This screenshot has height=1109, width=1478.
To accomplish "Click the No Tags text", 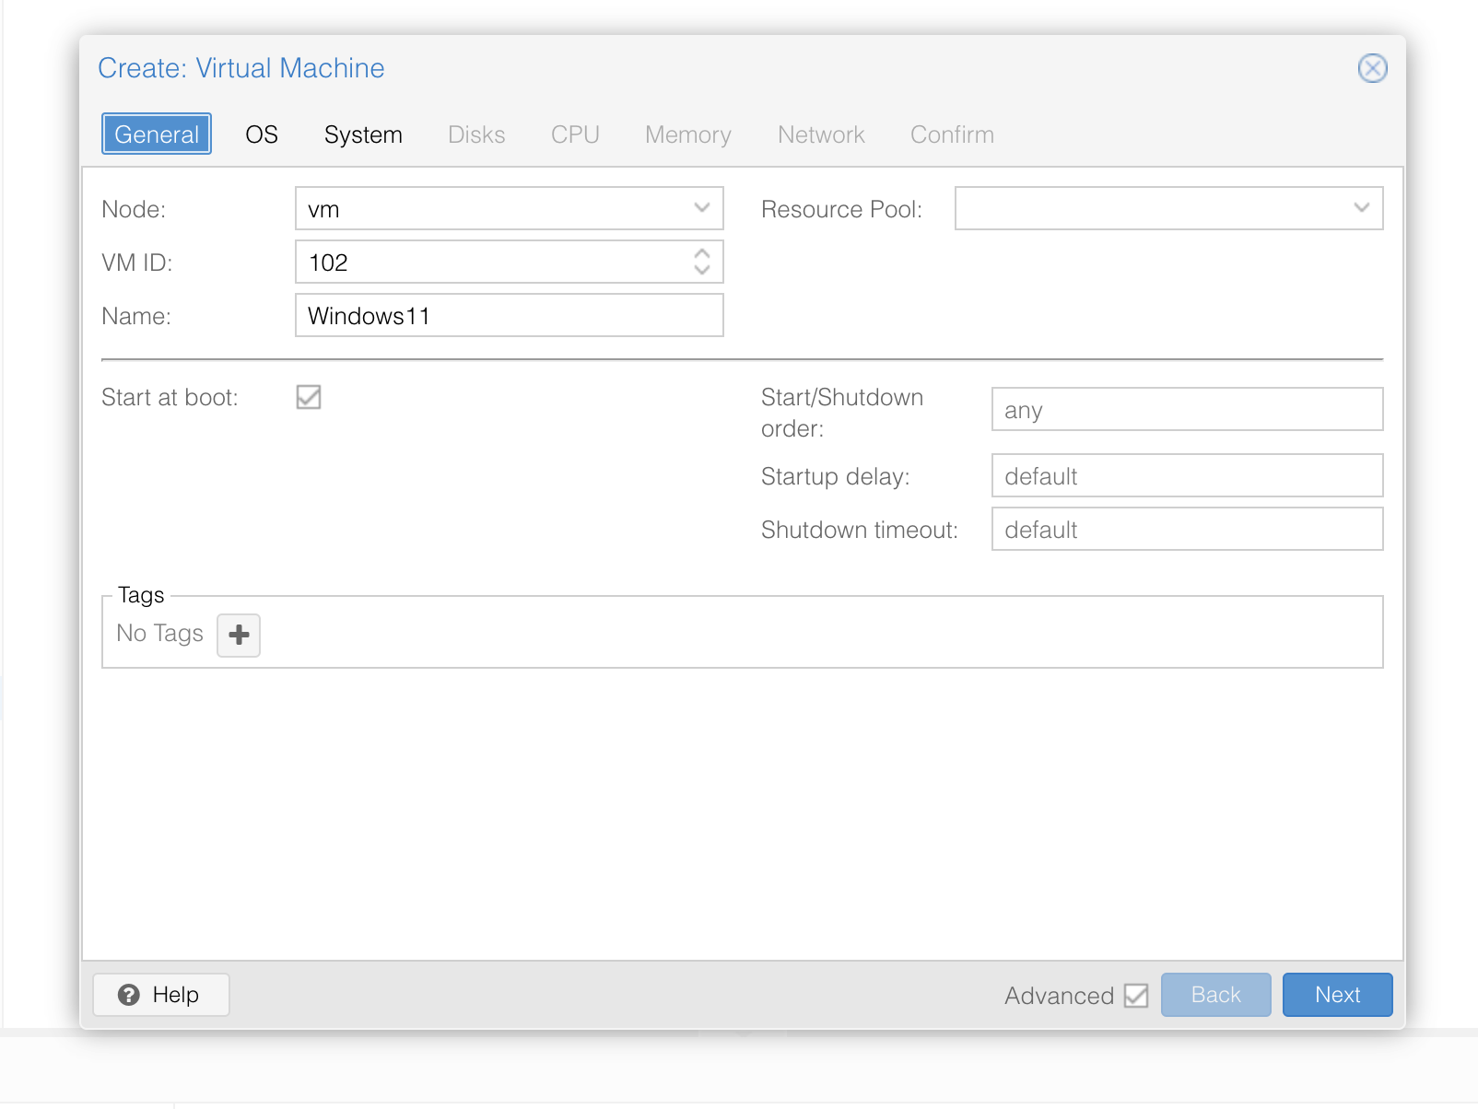I will [x=159, y=633].
